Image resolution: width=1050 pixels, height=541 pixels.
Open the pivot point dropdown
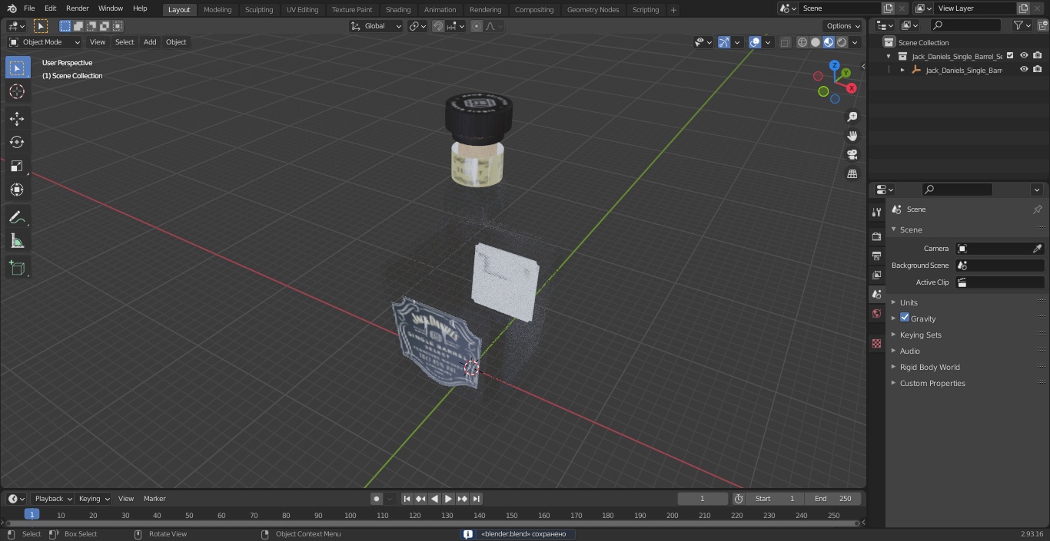click(417, 26)
